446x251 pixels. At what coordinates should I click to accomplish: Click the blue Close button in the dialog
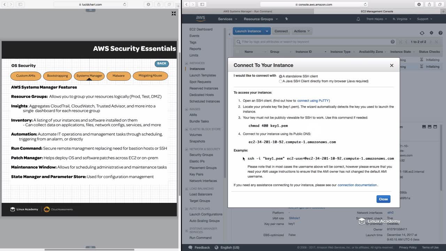pos(383,199)
